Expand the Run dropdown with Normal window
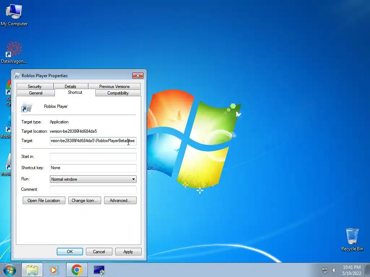Image resolution: width=370 pixels, height=277 pixels. (x=93, y=179)
